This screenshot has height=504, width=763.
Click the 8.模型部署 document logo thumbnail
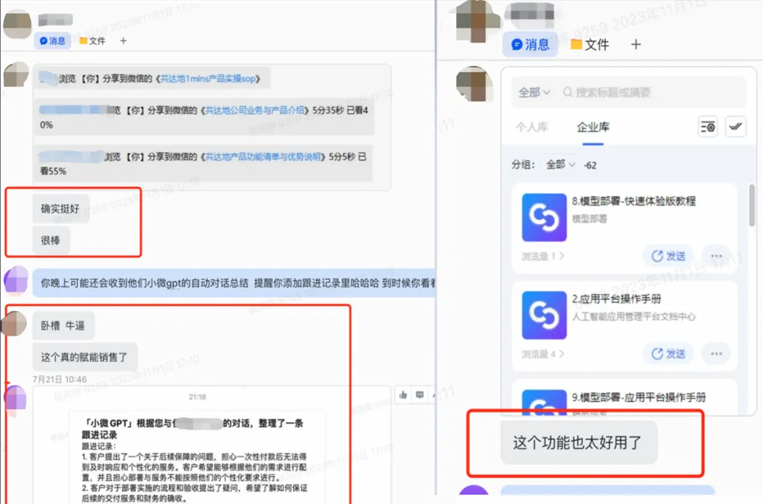[544, 218]
